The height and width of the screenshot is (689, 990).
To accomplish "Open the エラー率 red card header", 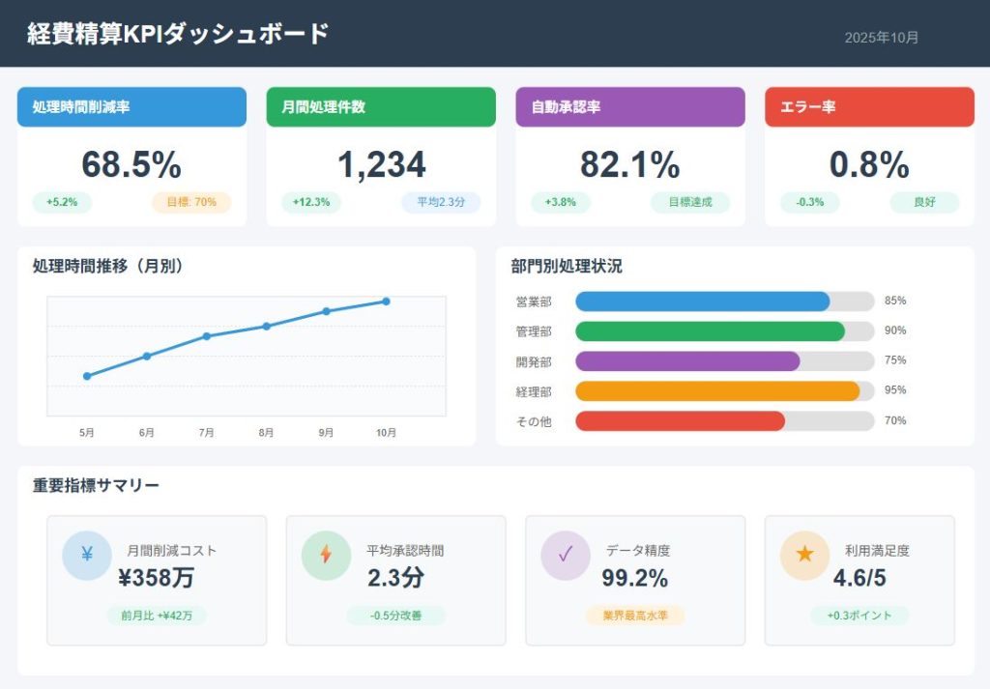I will pos(869,107).
